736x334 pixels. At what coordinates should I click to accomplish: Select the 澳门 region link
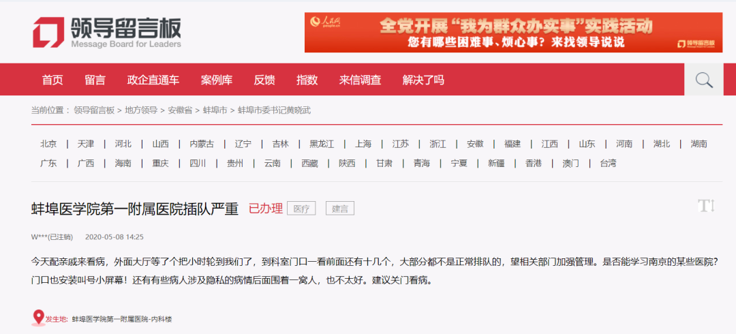coord(571,164)
